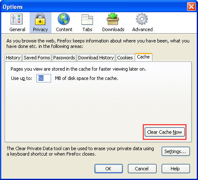Click Clear Cache Now button
The image size is (198, 180).
point(165,132)
